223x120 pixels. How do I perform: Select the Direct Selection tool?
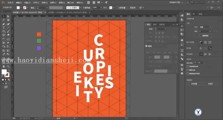(8, 16)
